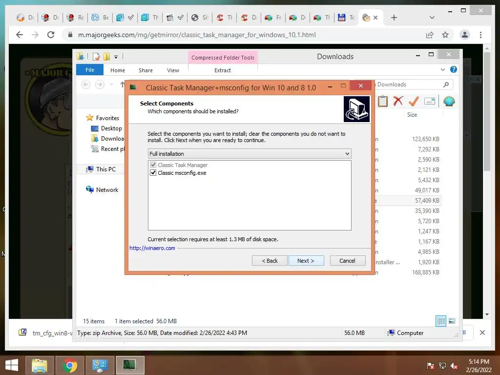Open the winaero.com link

(x=152, y=248)
